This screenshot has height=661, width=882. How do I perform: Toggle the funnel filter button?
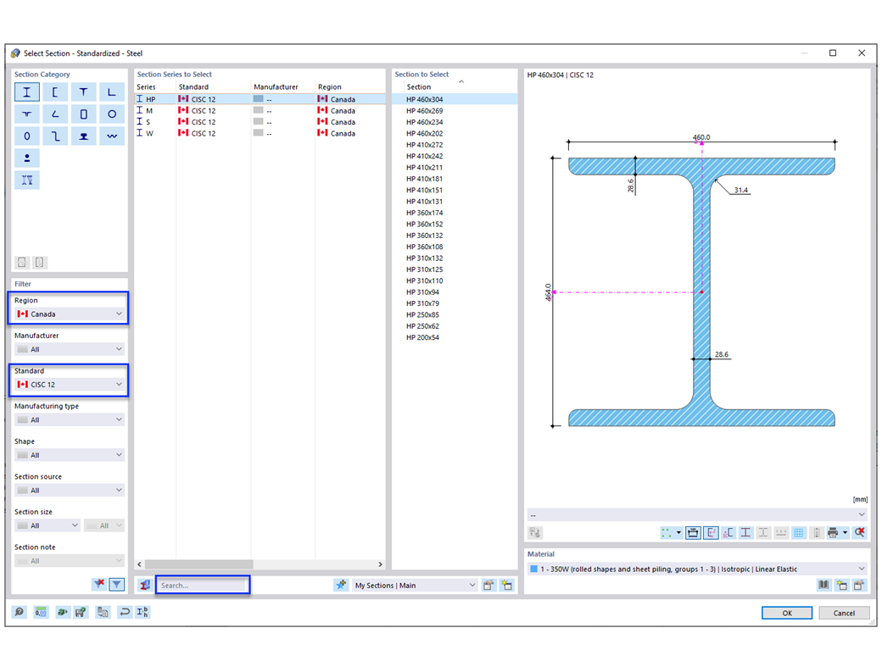tap(116, 585)
